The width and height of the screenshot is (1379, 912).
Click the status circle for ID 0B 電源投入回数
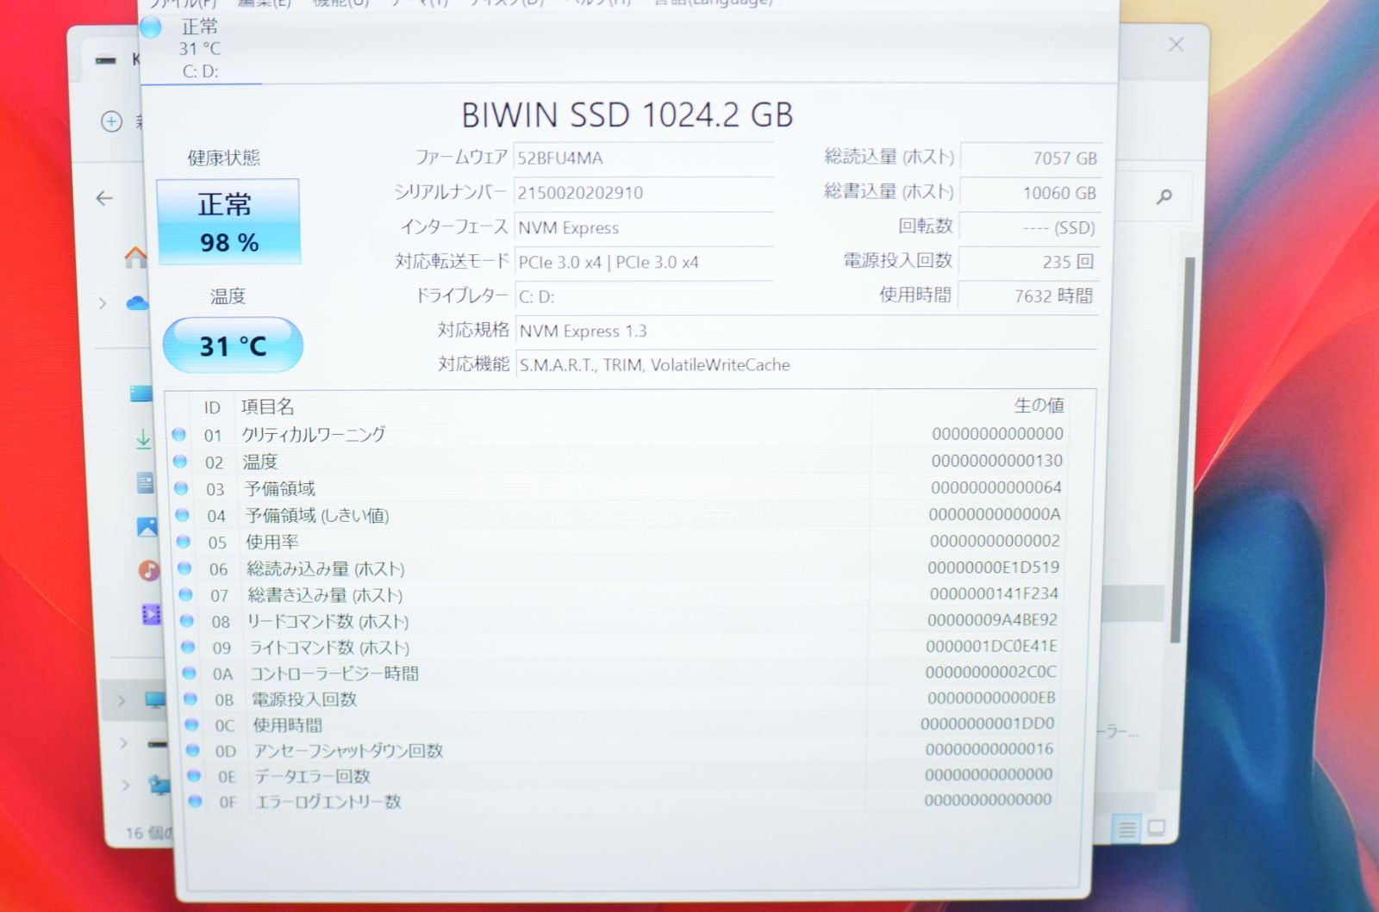click(190, 698)
